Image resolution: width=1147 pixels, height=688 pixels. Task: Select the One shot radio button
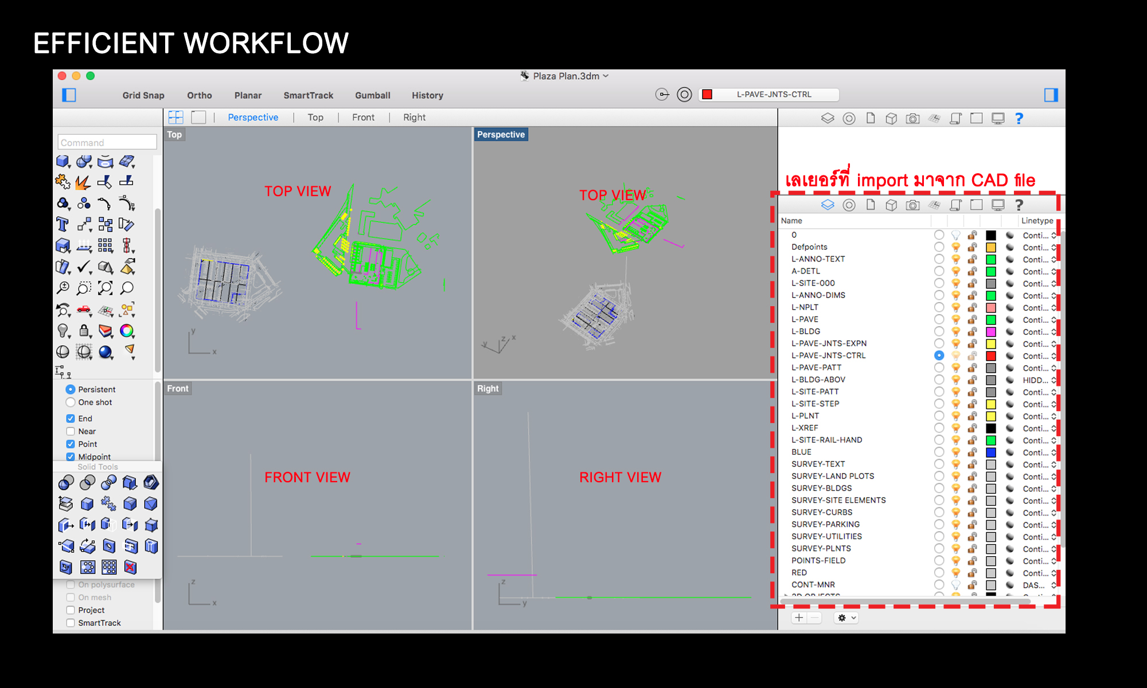coord(71,402)
